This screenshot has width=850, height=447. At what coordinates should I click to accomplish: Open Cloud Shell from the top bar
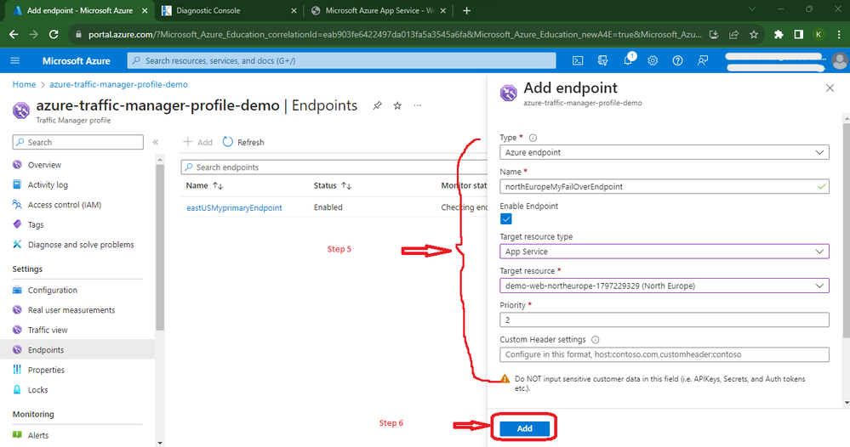(578, 60)
